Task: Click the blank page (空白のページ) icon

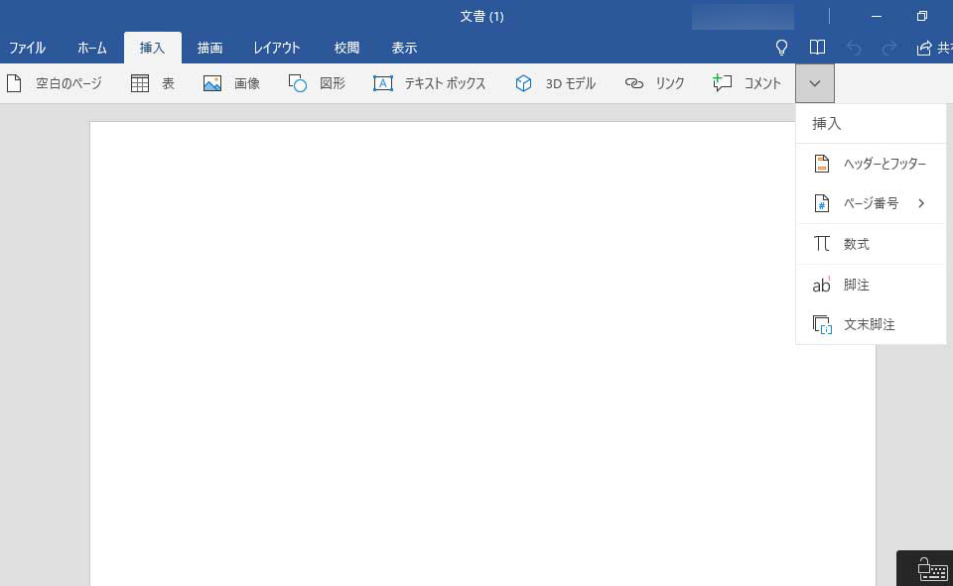Action: (x=14, y=84)
